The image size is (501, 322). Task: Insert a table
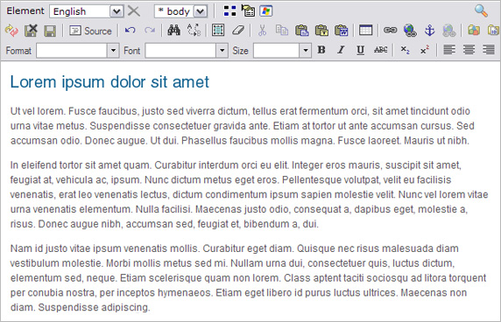[365, 31]
